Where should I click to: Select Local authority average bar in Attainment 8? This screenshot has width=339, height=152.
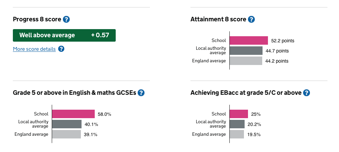(246, 51)
